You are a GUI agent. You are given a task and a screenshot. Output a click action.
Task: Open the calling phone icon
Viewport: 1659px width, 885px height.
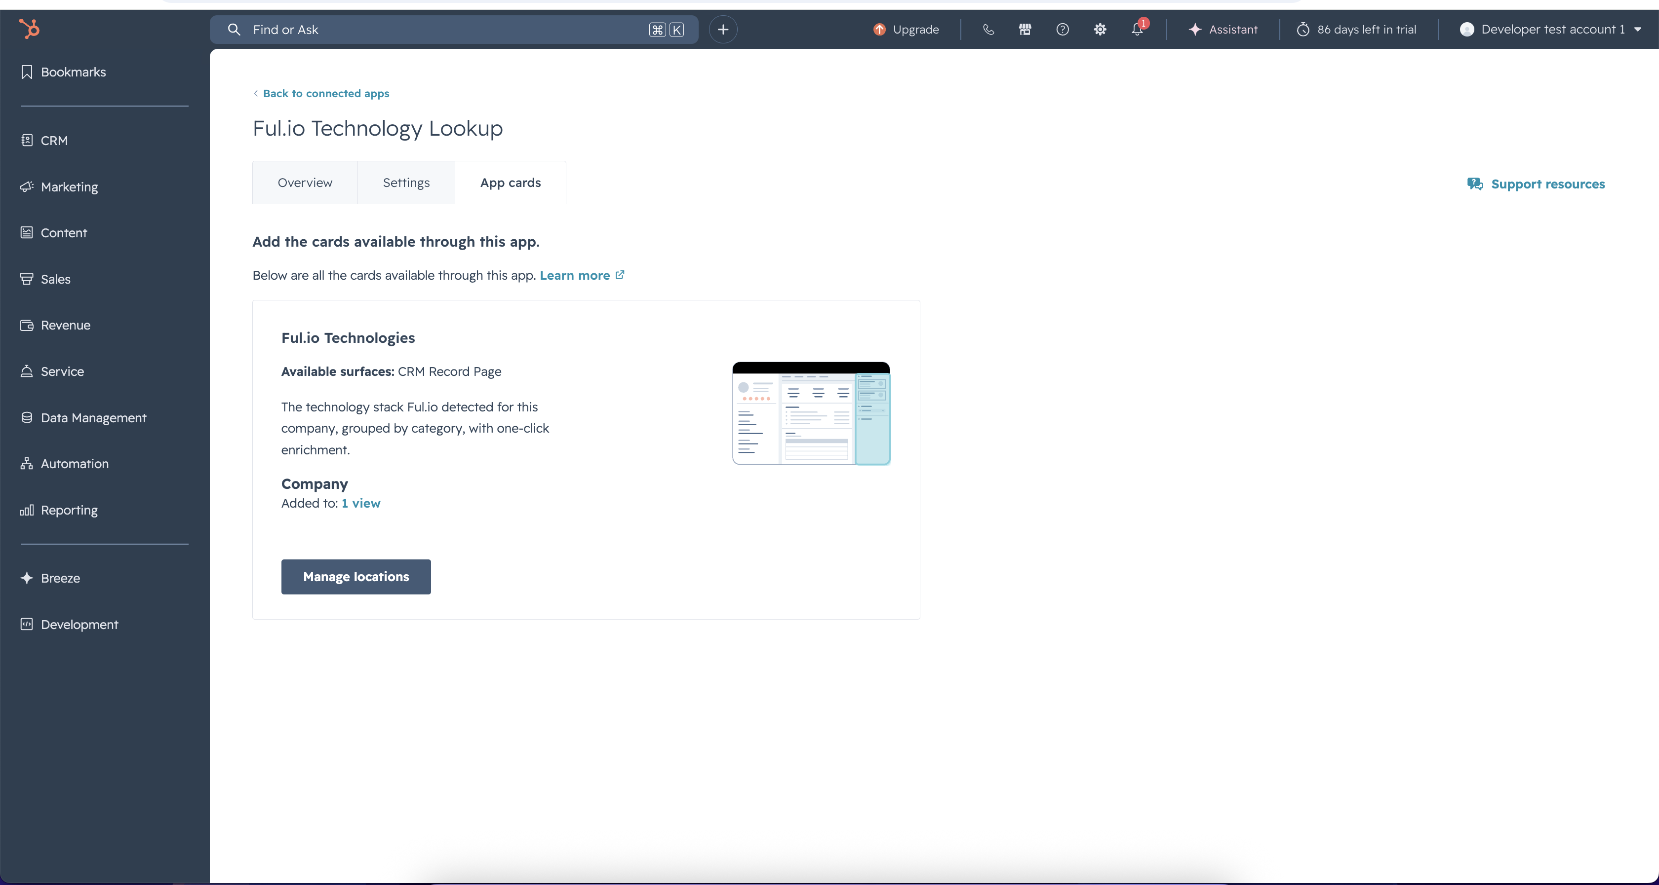(x=988, y=30)
